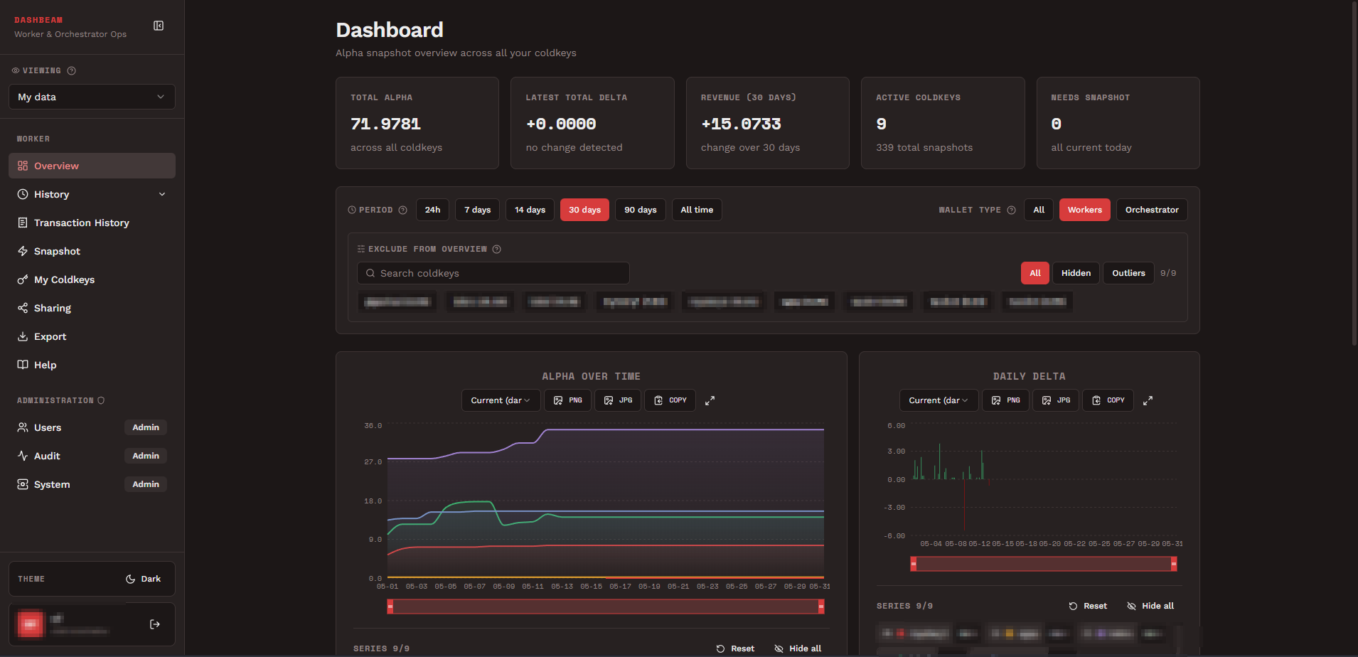
Task: Click the Alpha Over Time range slider bar
Action: tap(606, 607)
